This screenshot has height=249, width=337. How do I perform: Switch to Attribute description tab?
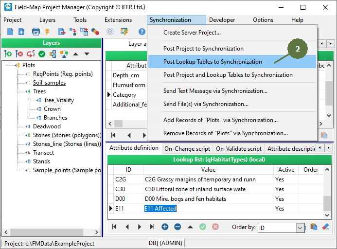click(291, 149)
